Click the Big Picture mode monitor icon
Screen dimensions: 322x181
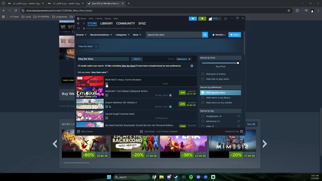point(225,18)
